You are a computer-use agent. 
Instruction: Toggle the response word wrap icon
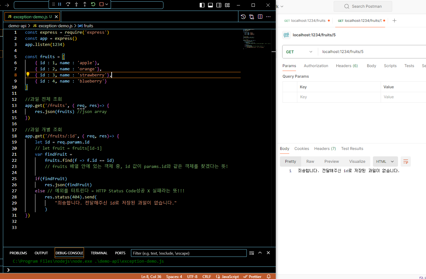(x=406, y=161)
